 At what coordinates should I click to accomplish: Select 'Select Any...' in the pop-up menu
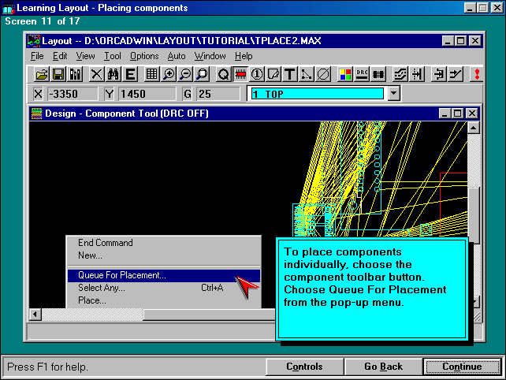102,288
